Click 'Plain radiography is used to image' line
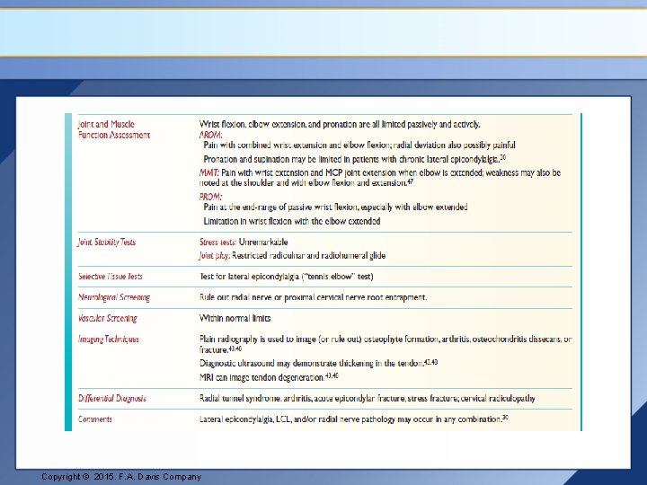Screen dimensions: 647x485 386,344
